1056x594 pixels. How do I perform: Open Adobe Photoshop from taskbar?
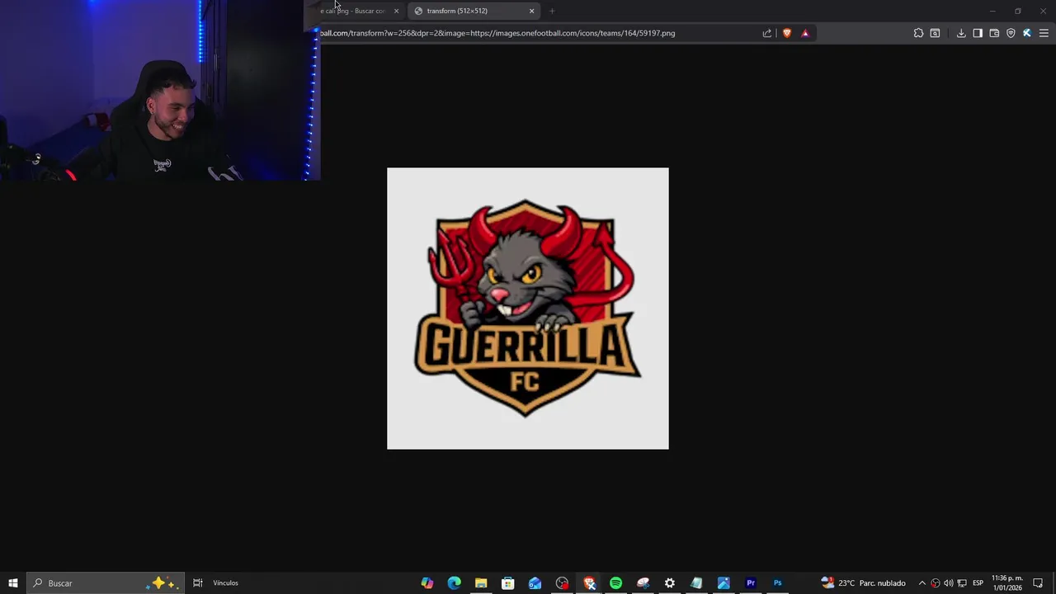778,583
